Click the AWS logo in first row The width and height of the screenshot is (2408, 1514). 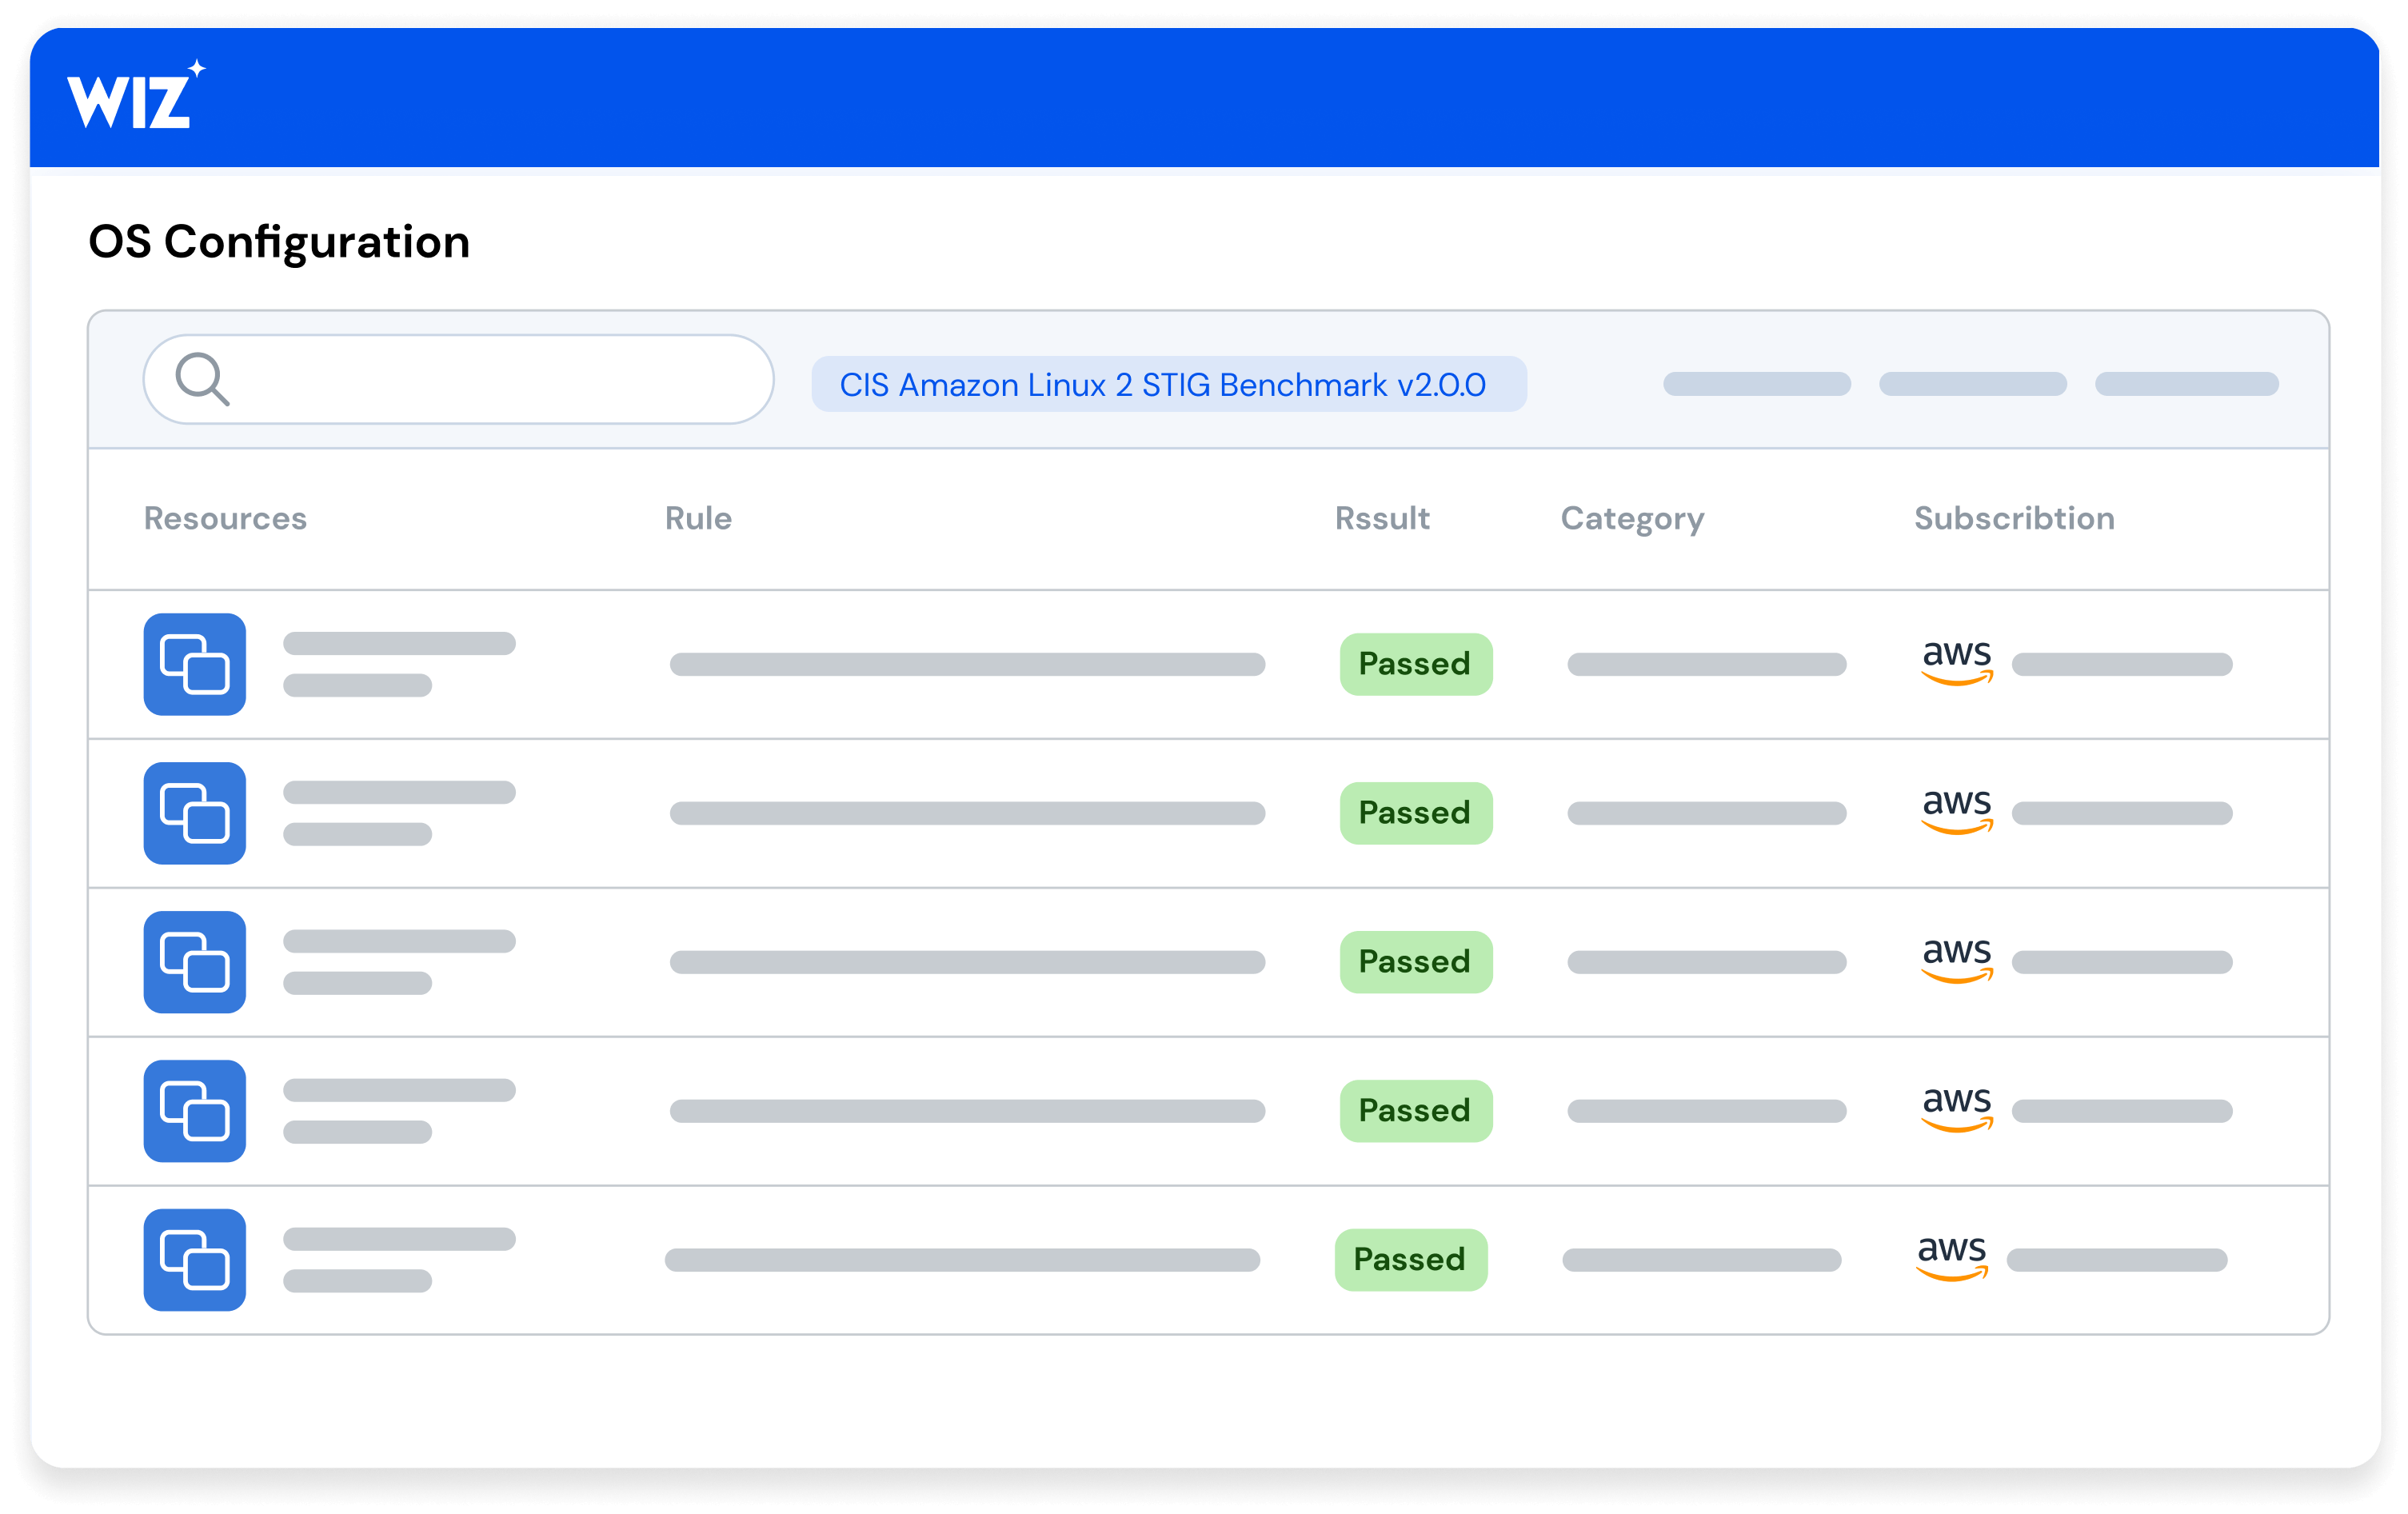click(1957, 662)
